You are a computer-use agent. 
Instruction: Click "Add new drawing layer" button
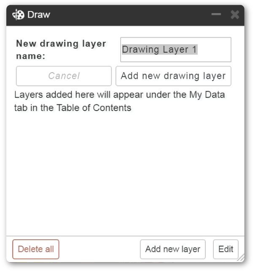tap(173, 76)
